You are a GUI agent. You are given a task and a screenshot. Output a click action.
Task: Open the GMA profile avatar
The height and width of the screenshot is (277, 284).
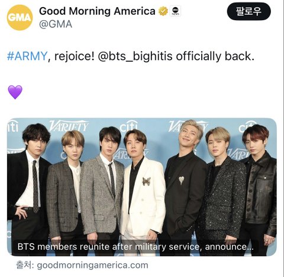tap(20, 17)
